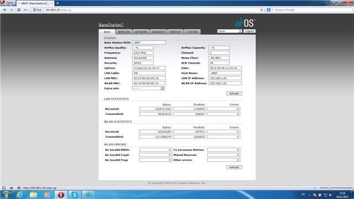The height and width of the screenshot is (199, 354).
Task: Adjust the browser zoom slider
Action: [329, 188]
